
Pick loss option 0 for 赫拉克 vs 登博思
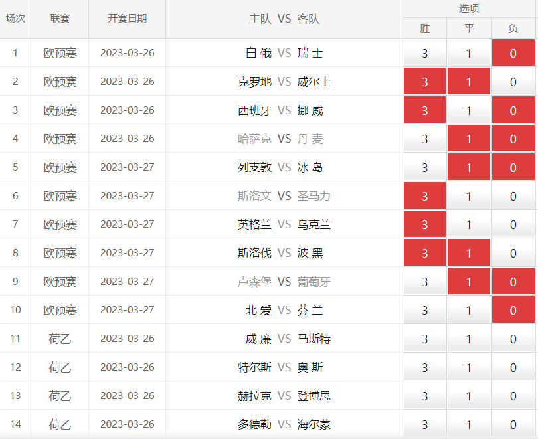tap(513, 396)
